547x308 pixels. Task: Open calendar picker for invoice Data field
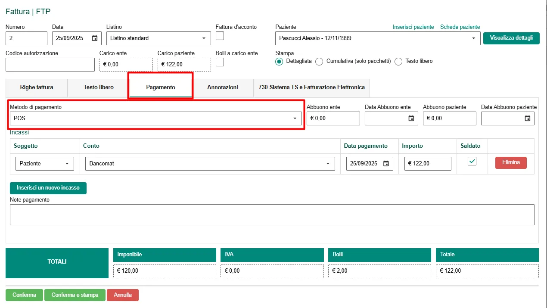(x=95, y=38)
